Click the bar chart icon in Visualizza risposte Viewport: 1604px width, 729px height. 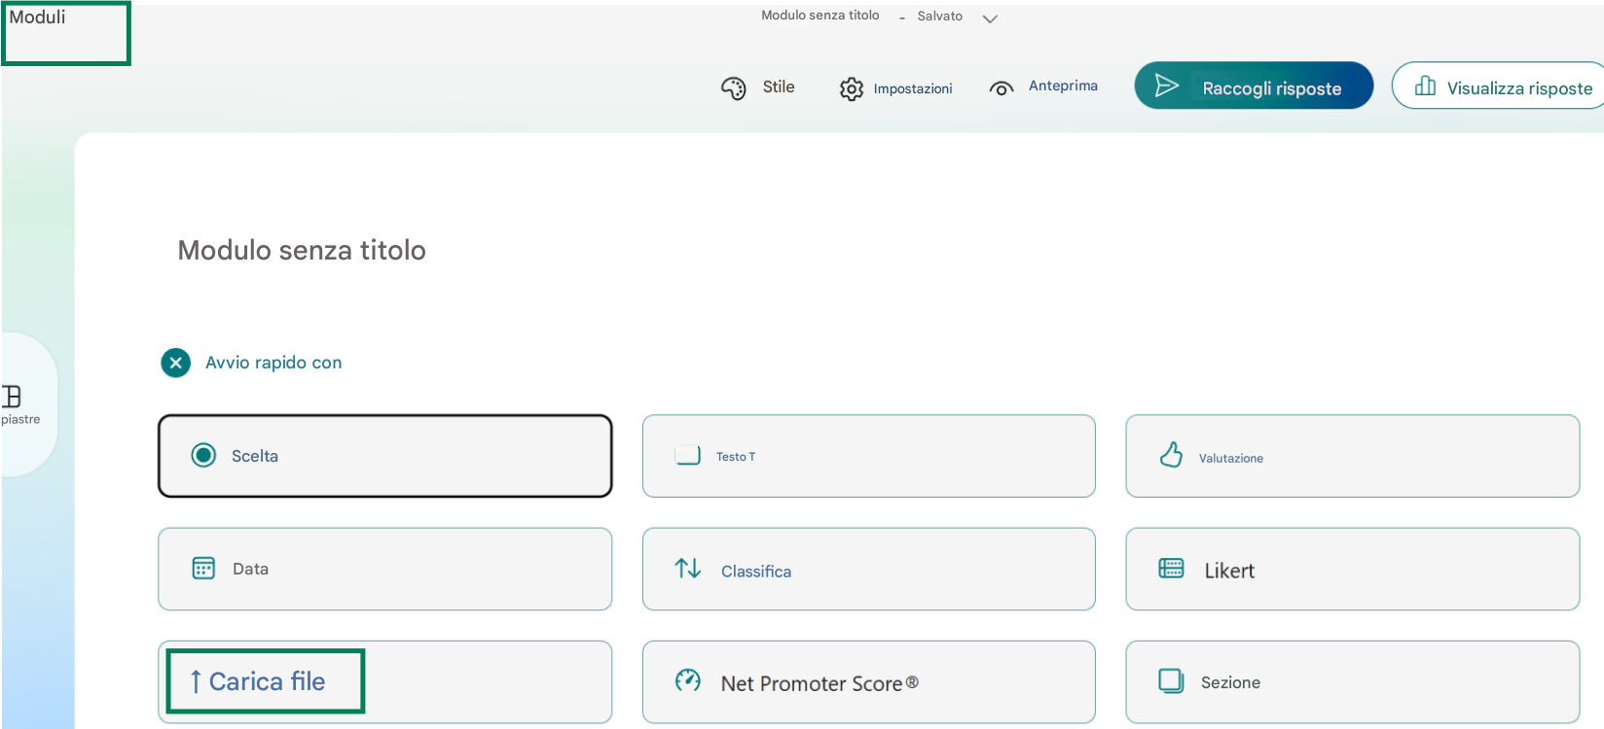(1425, 86)
